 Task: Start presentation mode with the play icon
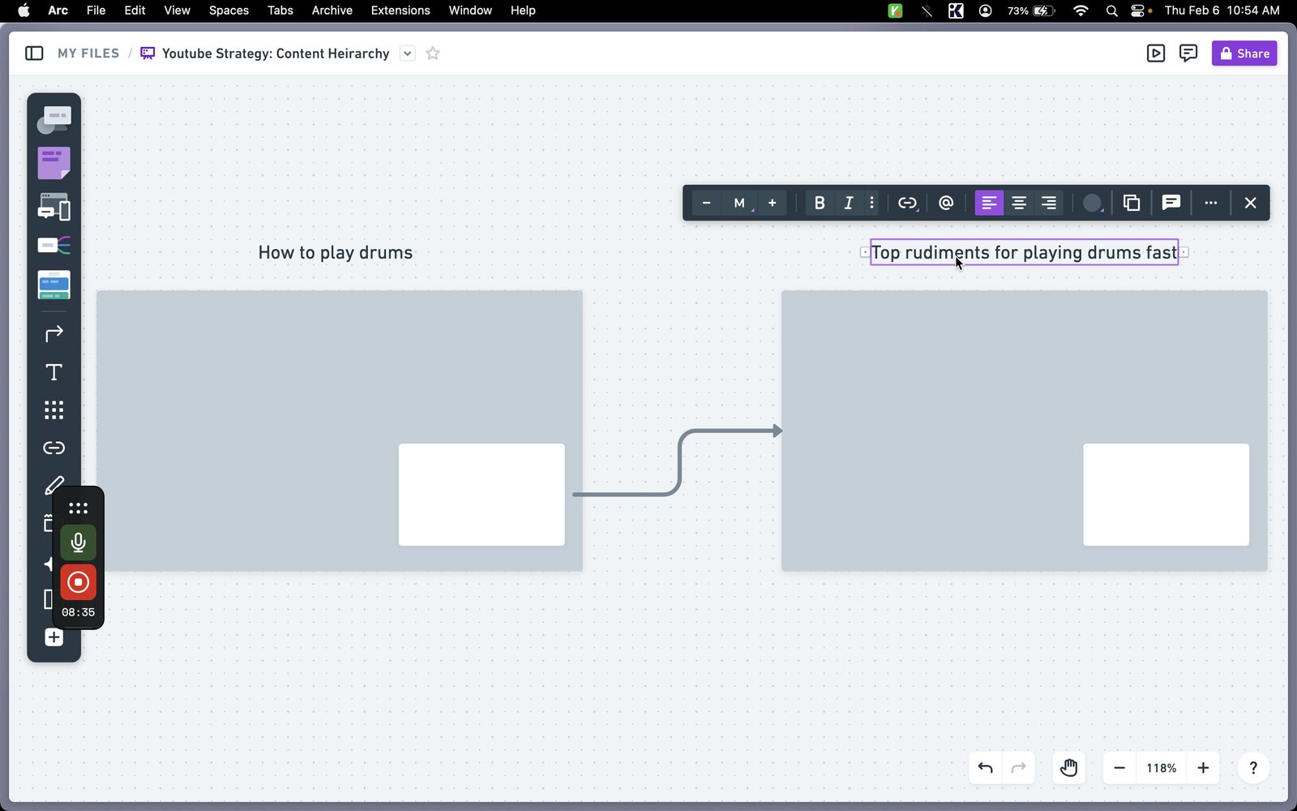1156,54
